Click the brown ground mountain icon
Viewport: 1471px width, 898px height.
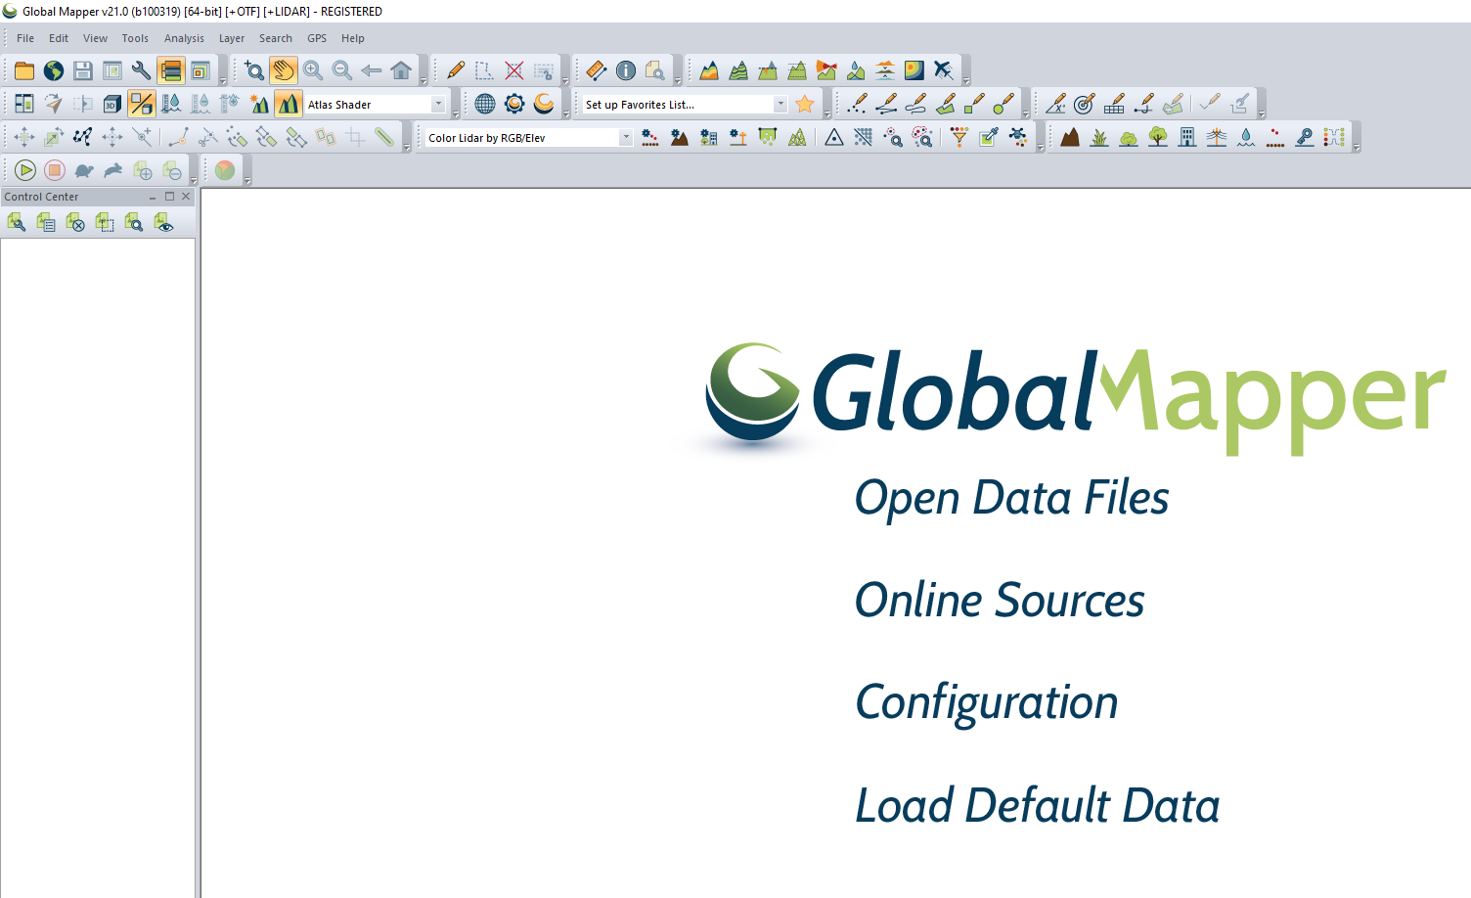[1070, 137]
